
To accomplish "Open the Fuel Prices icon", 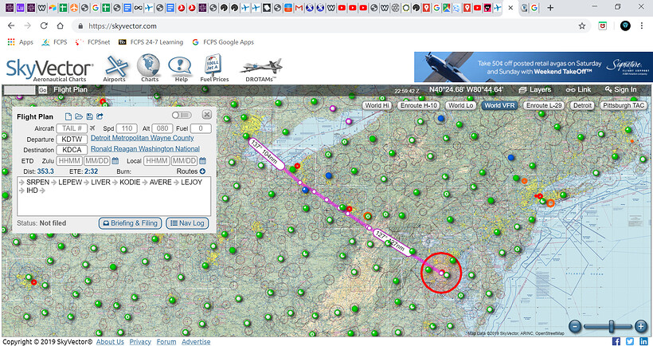I will point(214,68).
